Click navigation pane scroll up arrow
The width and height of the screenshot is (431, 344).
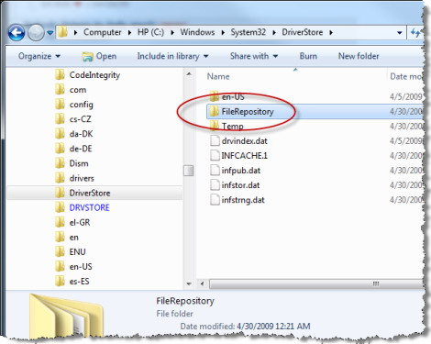coord(189,73)
